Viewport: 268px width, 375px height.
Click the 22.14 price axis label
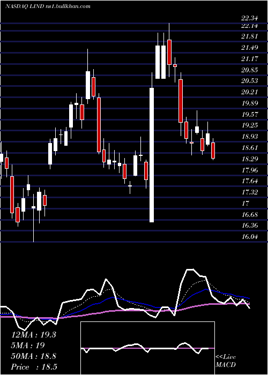click(249, 26)
